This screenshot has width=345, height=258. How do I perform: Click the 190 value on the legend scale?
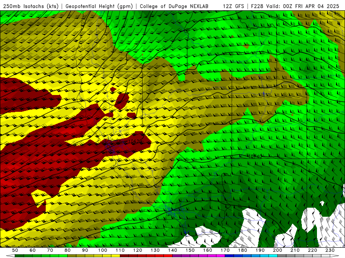(260, 250)
